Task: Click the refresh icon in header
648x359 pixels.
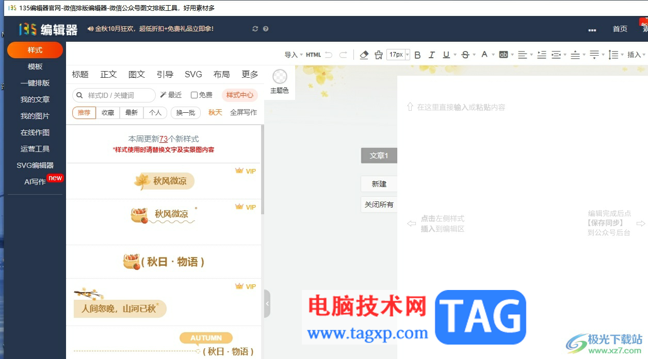Action: 255,29
